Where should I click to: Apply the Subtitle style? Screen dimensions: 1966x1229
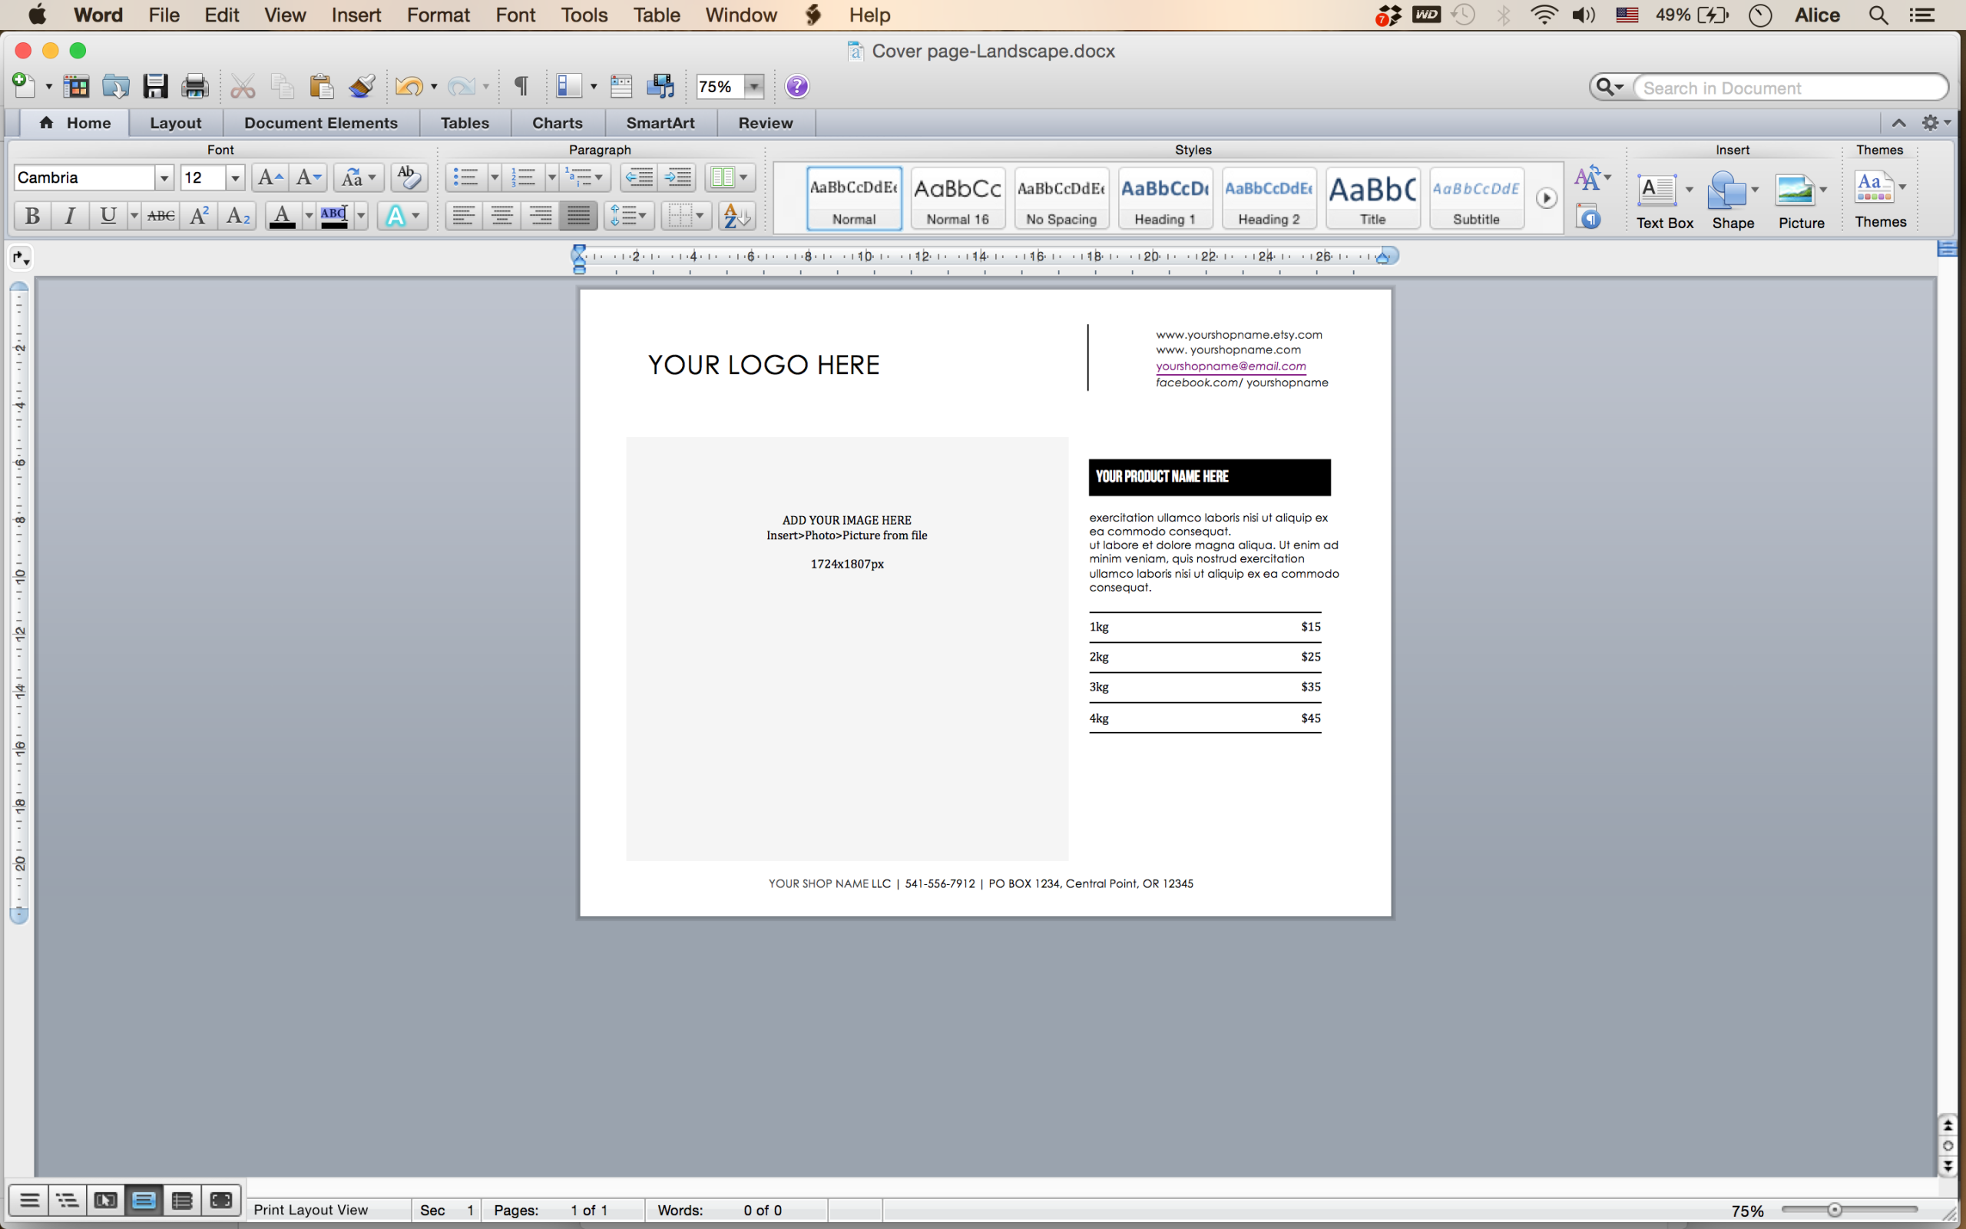(1476, 198)
